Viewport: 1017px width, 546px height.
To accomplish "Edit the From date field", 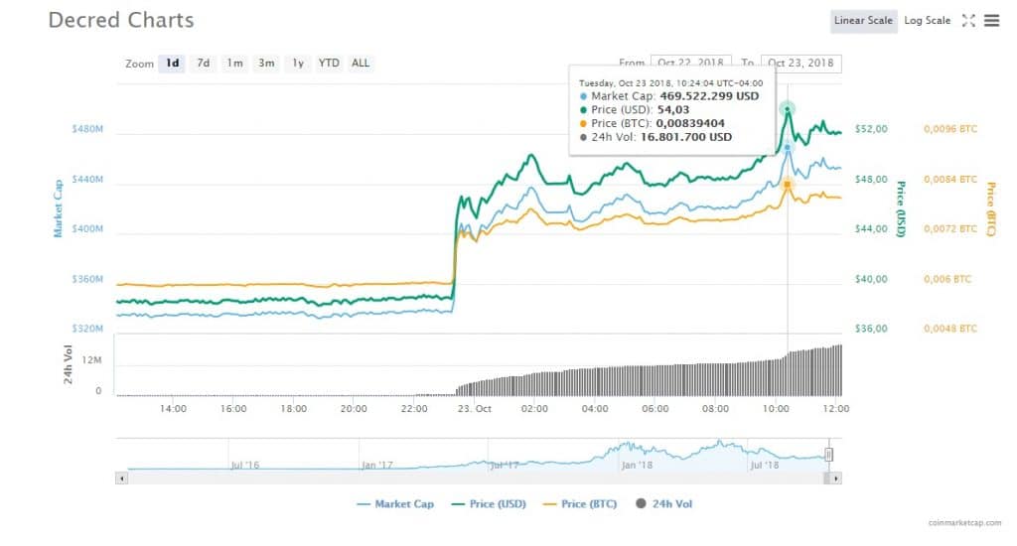I will coord(691,63).
